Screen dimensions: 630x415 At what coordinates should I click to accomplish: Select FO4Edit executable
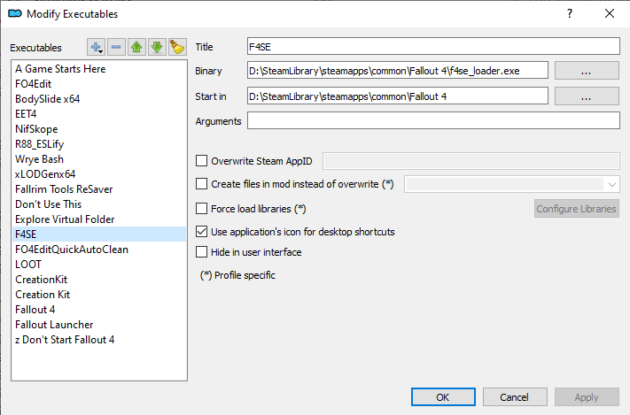pos(99,84)
